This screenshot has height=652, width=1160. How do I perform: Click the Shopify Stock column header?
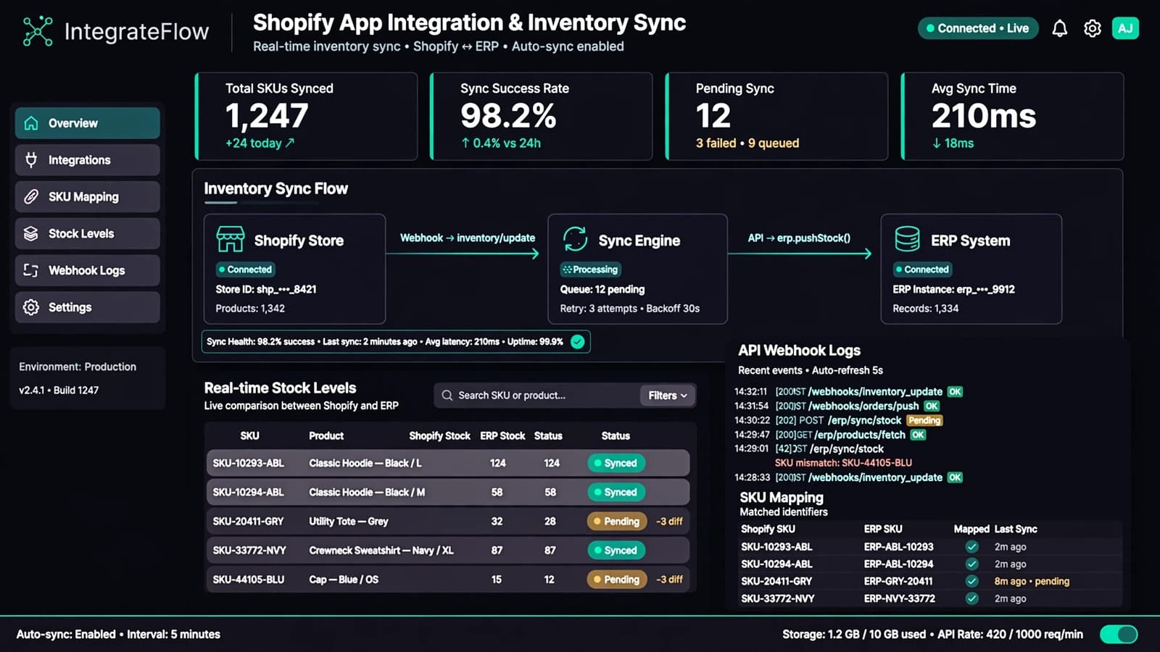[x=439, y=436]
